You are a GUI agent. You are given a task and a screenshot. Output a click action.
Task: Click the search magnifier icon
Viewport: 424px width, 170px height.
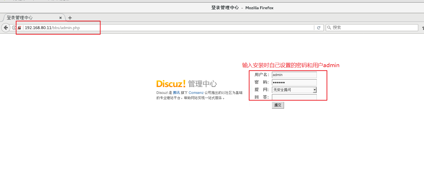point(329,28)
